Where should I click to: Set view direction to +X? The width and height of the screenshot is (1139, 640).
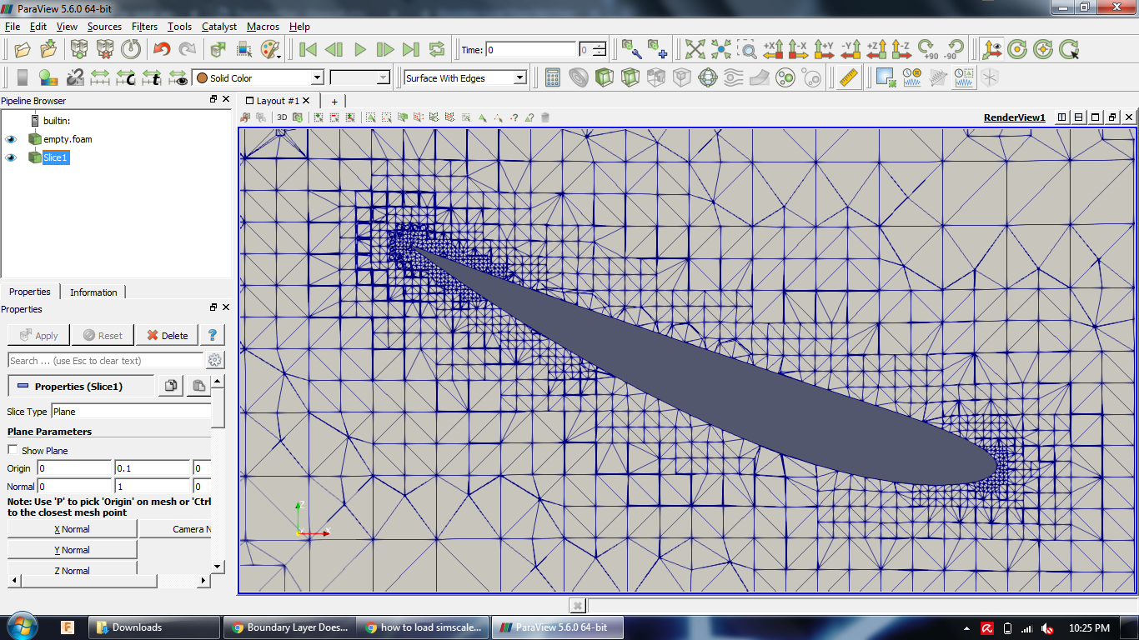[773, 49]
